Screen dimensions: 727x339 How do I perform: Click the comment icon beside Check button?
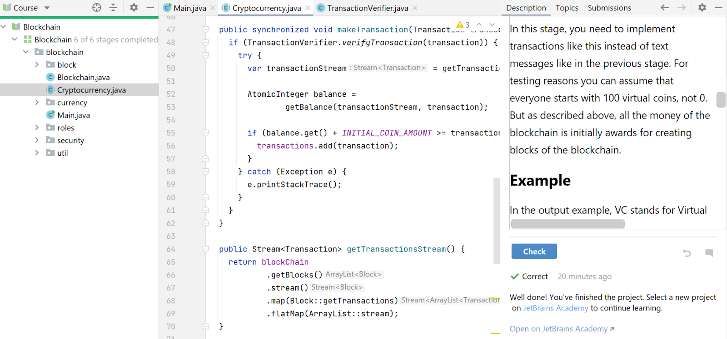709,253
